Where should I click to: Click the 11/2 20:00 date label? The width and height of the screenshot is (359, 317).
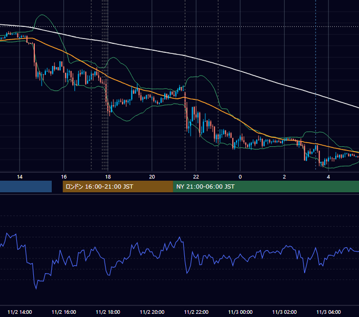tap(152, 312)
